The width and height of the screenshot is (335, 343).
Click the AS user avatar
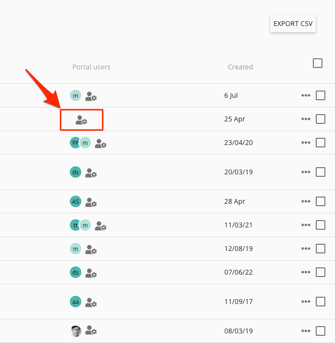pyautogui.click(x=76, y=202)
